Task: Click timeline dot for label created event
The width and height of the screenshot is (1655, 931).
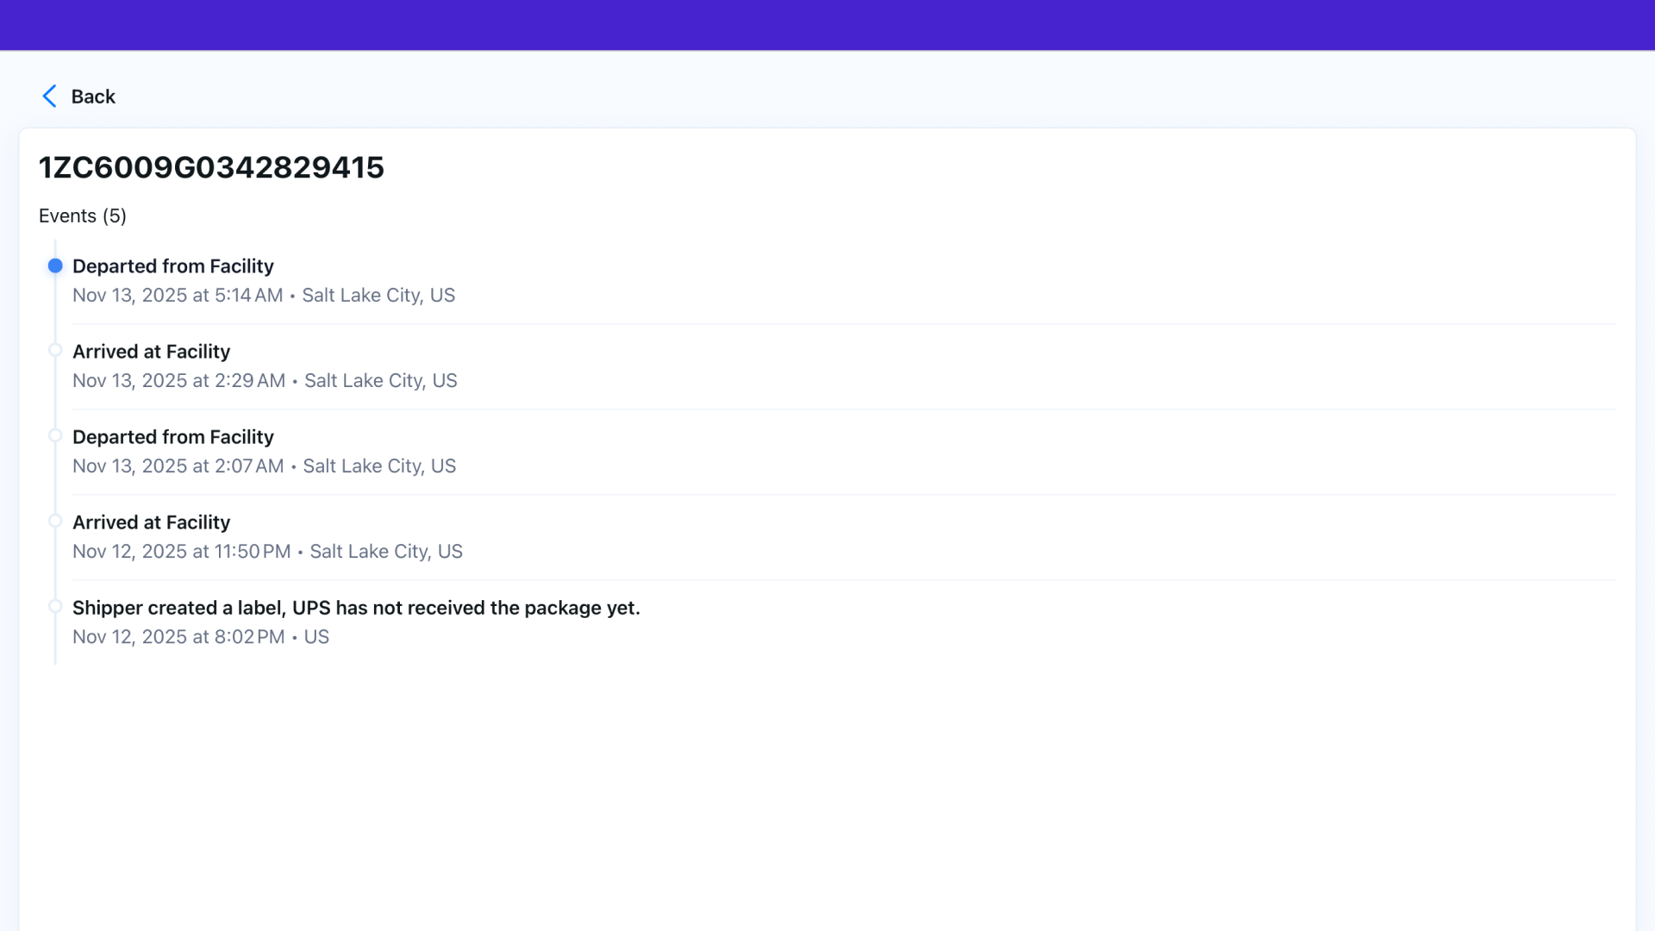Action: point(55,606)
